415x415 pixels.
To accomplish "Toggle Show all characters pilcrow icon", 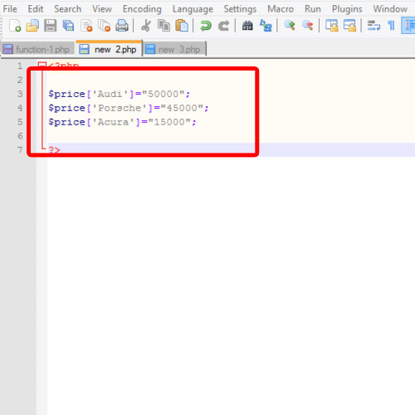I will coord(391,26).
